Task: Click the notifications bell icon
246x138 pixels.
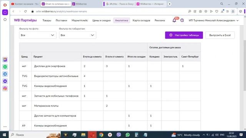Action: pos(174,20)
